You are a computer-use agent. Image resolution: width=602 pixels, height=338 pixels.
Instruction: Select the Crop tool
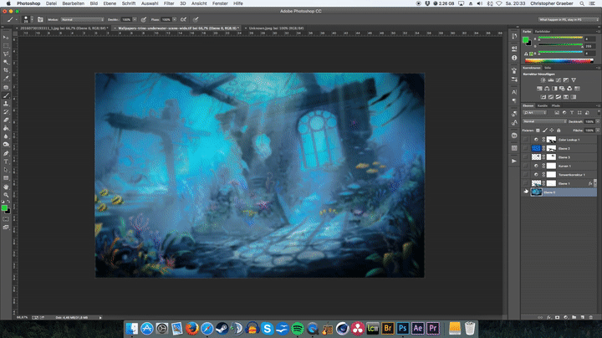pyautogui.click(x=6, y=70)
